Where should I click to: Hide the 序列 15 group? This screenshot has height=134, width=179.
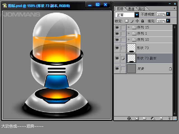coord(117,27)
